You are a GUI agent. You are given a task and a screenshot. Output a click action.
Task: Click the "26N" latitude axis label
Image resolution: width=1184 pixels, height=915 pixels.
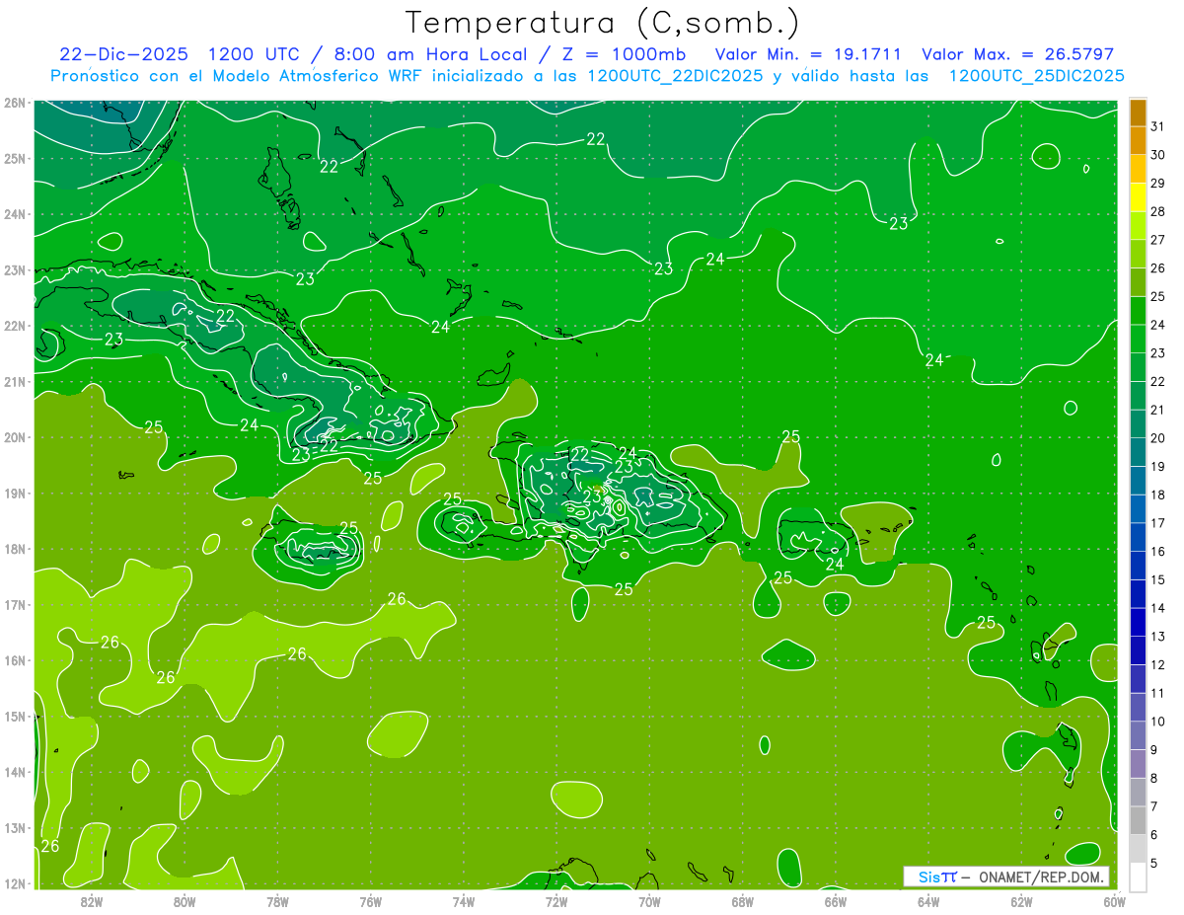tap(14, 103)
